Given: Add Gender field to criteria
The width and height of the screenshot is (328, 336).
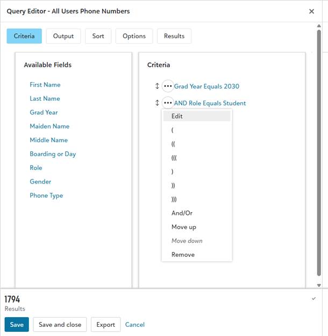Looking at the screenshot, I should [40, 181].
